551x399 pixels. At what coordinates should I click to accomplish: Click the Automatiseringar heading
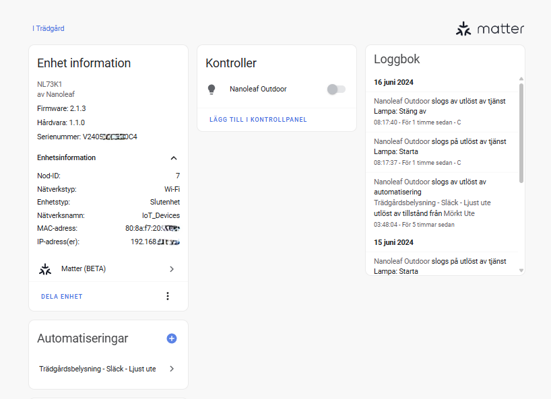[x=83, y=338]
